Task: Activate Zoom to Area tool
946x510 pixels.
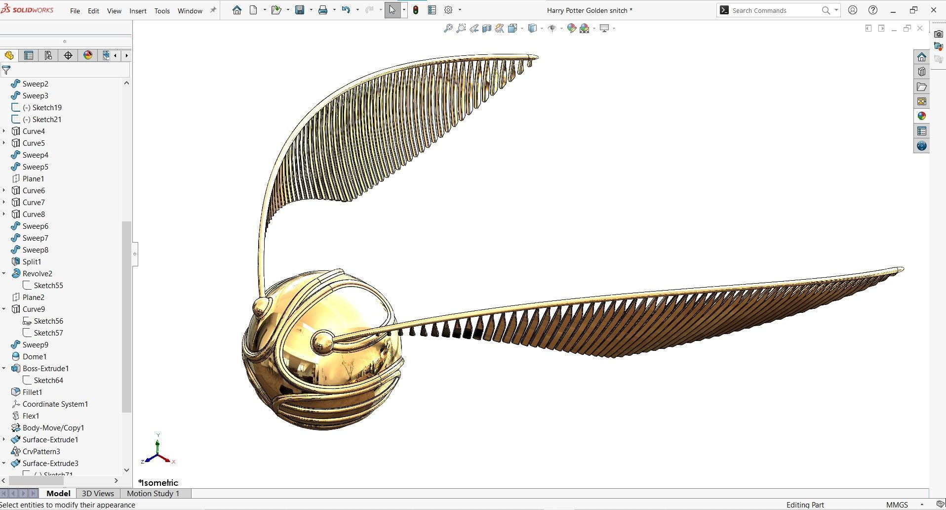Action: click(x=461, y=28)
